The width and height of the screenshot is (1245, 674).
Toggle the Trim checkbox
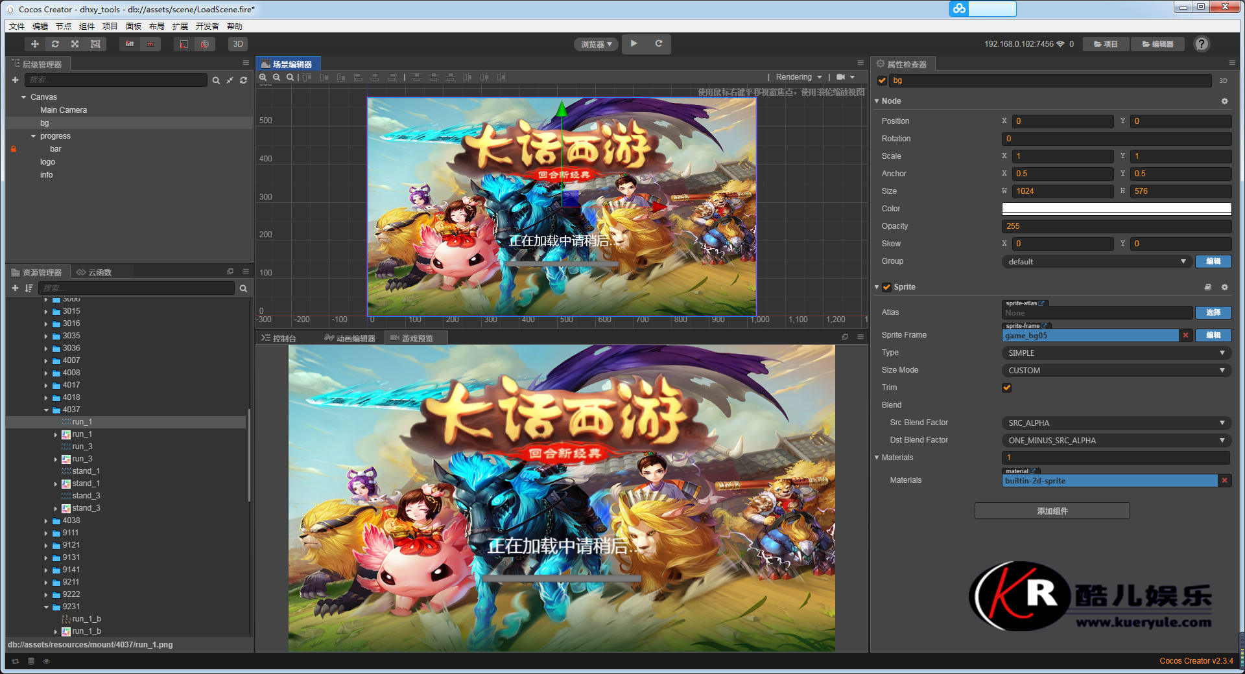[x=1006, y=388]
